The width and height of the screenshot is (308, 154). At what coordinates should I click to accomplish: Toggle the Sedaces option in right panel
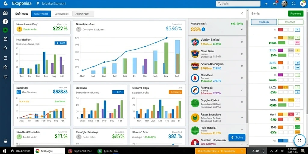(264, 22)
